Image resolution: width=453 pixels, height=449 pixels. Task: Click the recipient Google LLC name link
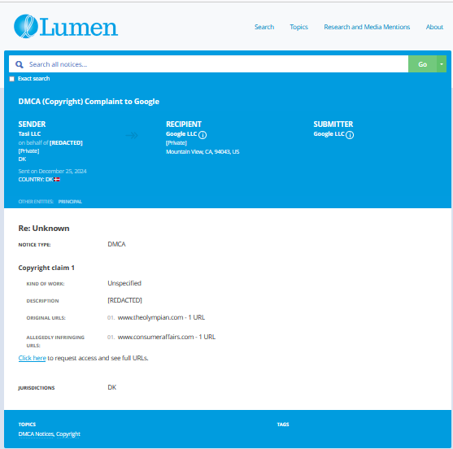pos(181,134)
